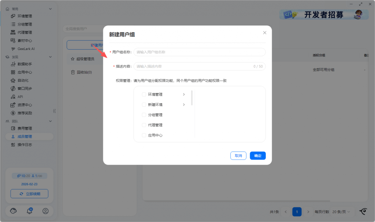Open the 推荐奖励 sidebar item
Screen dimensions: 375x222
(25, 113)
